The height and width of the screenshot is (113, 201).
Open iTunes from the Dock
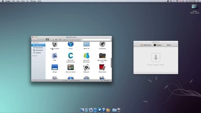(x=95, y=110)
